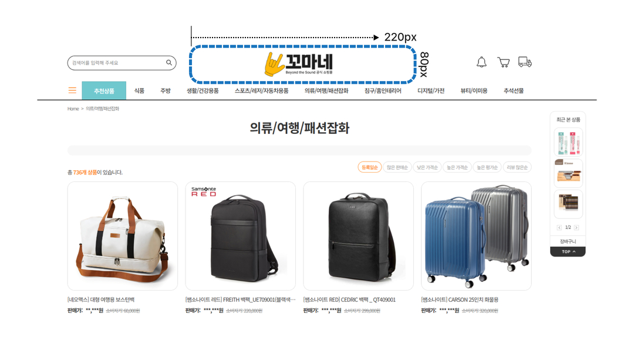The image size is (634, 357).
Task: Open the 의류/여행/패션잡화 menu
Action: (x=326, y=90)
